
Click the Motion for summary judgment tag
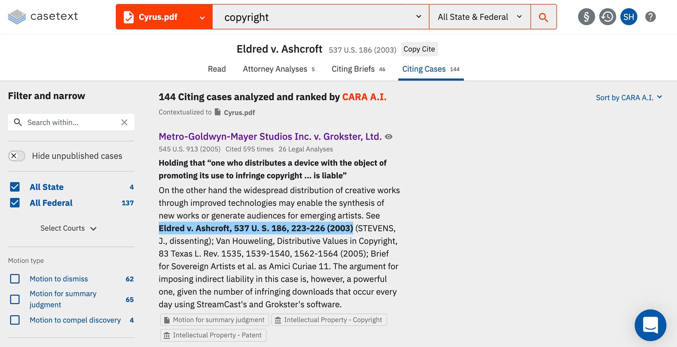tap(215, 320)
